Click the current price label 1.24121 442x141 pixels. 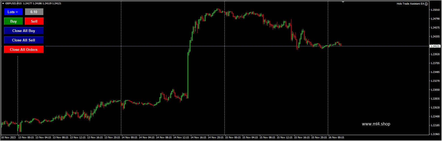click(x=435, y=46)
